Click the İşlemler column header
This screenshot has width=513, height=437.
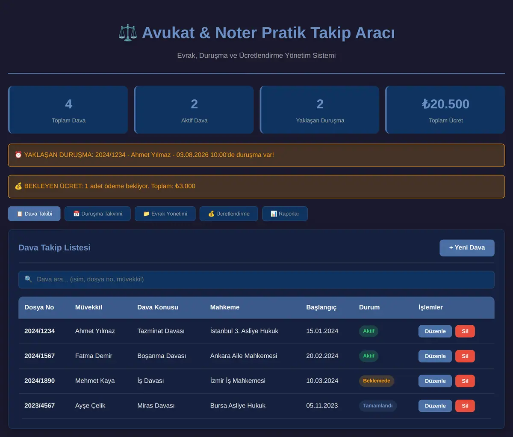pos(430,307)
